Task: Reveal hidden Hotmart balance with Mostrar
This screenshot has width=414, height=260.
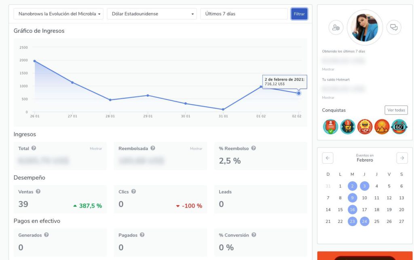Action: [x=328, y=98]
